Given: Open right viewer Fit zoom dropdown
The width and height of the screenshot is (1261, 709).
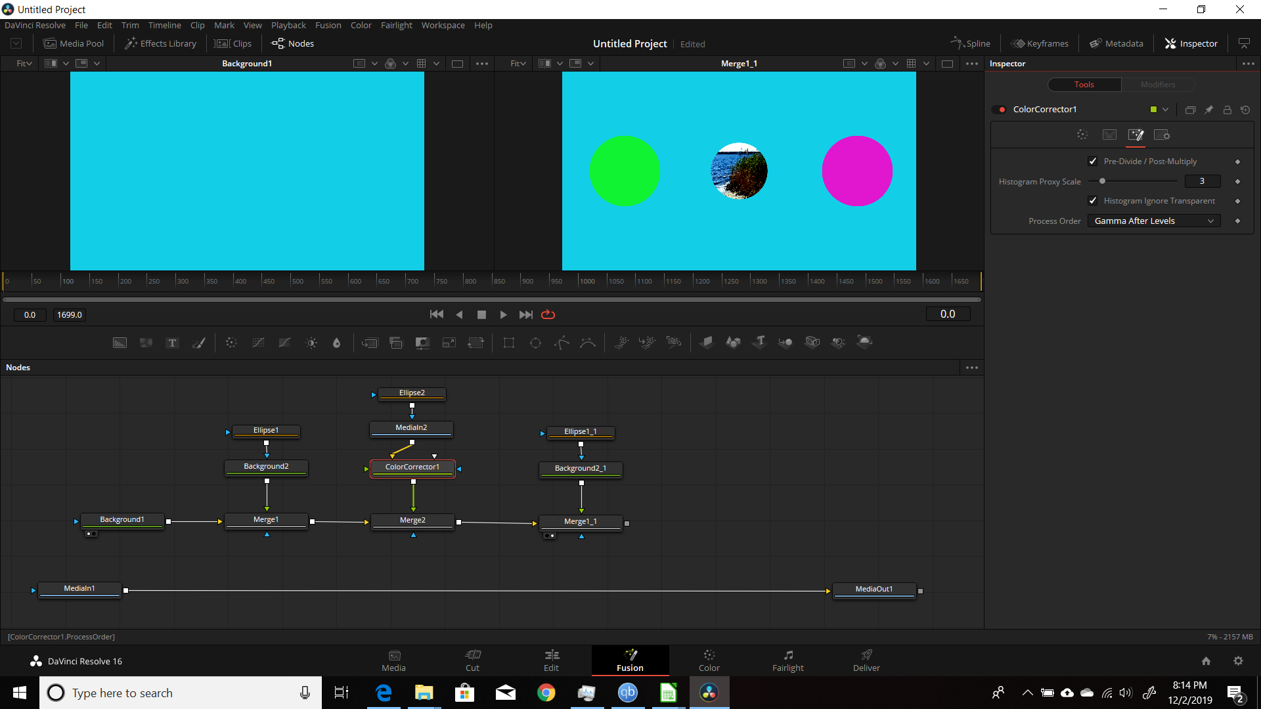Looking at the screenshot, I should coord(518,64).
